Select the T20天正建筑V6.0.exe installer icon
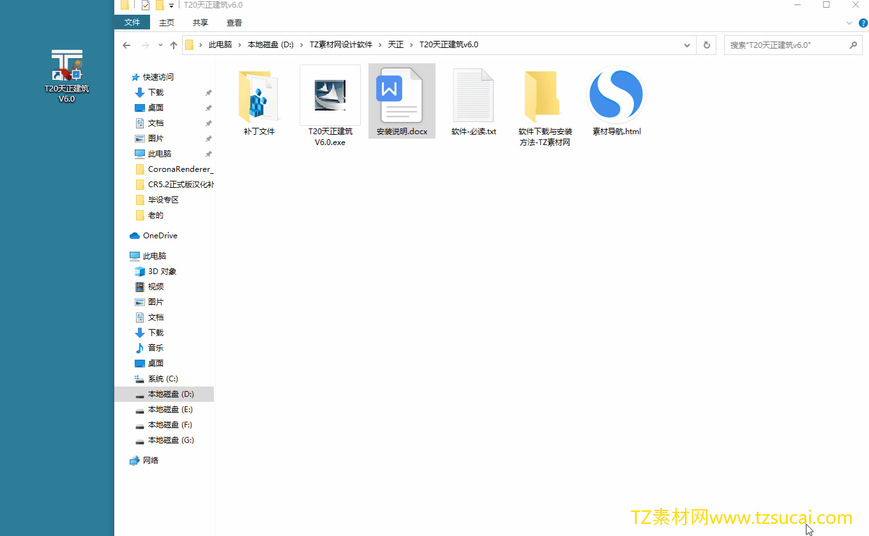Viewport: 869px width, 536px height. pos(330,95)
